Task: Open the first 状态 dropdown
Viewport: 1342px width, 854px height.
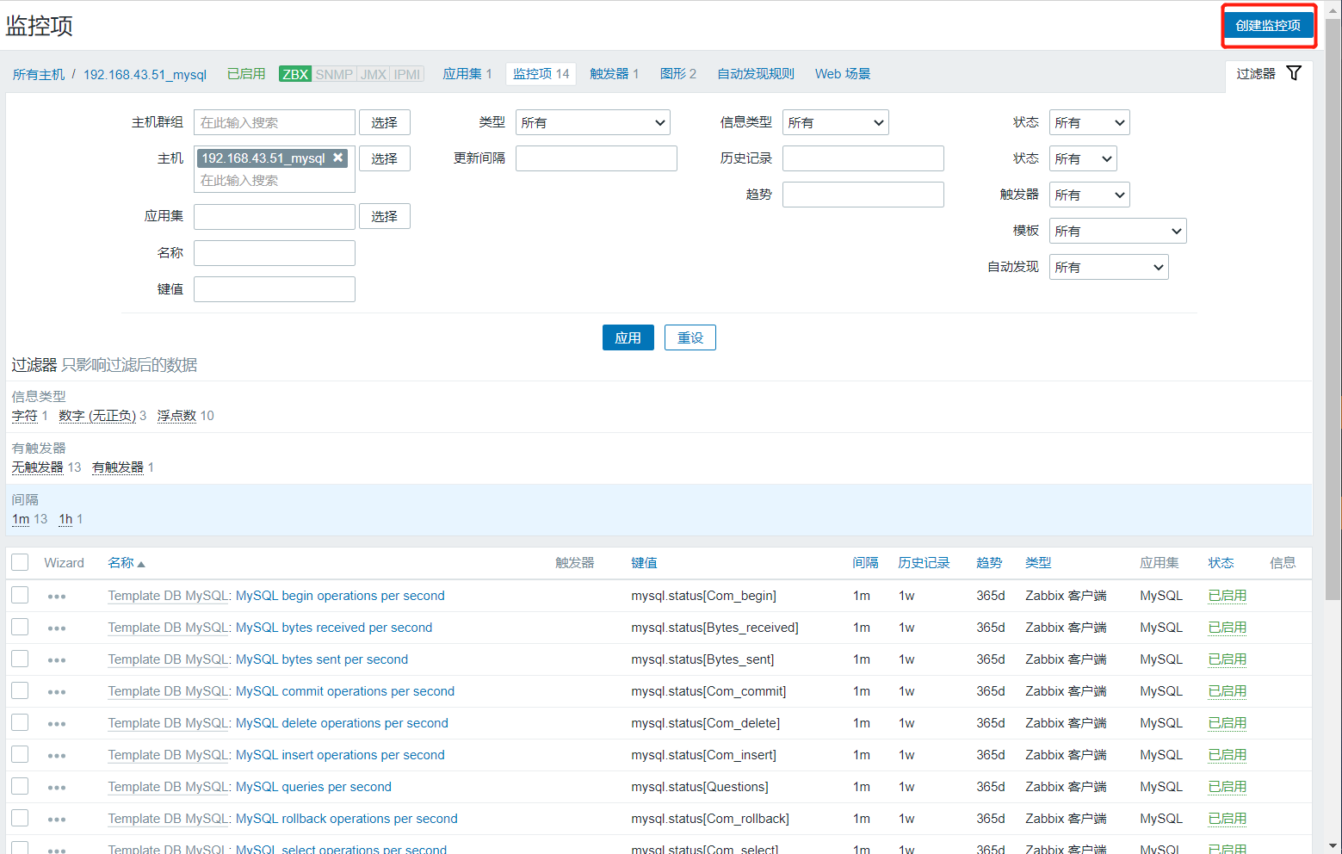Action: pos(1090,122)
